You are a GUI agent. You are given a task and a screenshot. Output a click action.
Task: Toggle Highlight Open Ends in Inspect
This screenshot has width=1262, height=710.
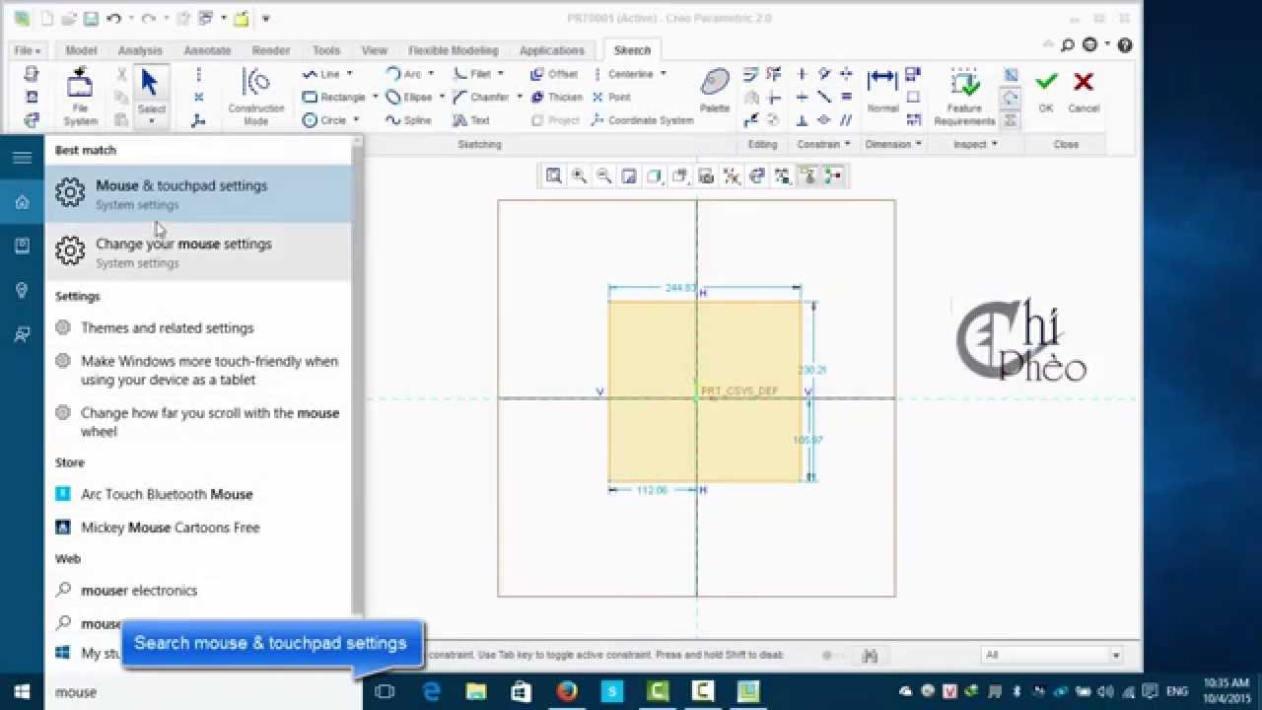pos(1011,97)
